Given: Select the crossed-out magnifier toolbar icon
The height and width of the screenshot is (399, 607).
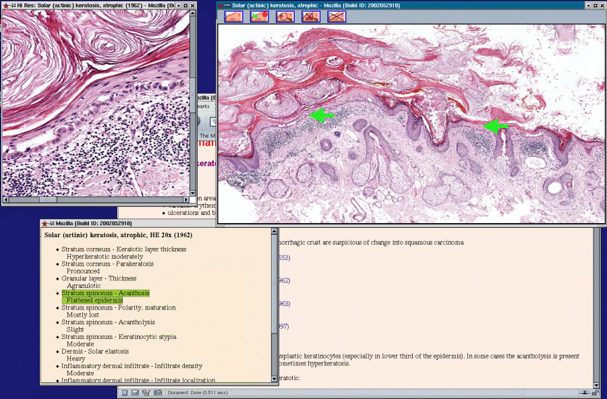Looking at the screenshot, I should coord(311,16).
